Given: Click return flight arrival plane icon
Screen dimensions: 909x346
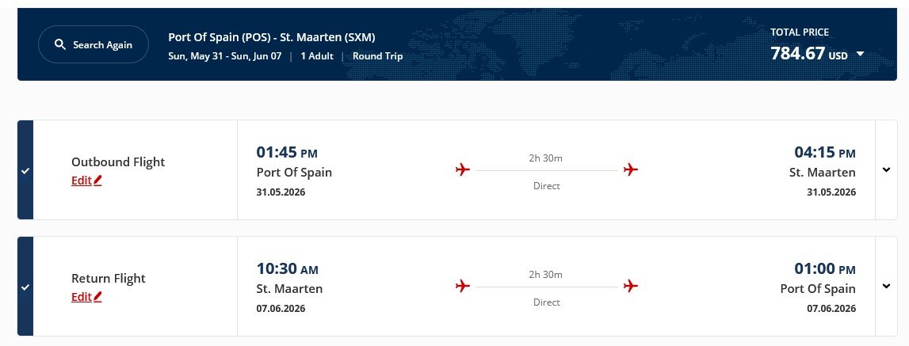Looking at the screenshot, I should click(x=631, y=286).
